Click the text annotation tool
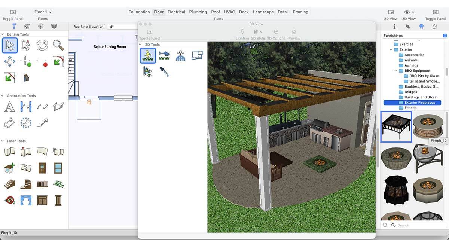The image size is (449, 247). click(x=10, y=107)
